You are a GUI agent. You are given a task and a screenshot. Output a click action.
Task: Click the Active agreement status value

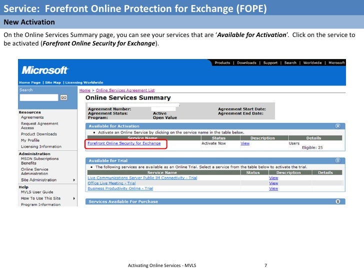(159, 113)
